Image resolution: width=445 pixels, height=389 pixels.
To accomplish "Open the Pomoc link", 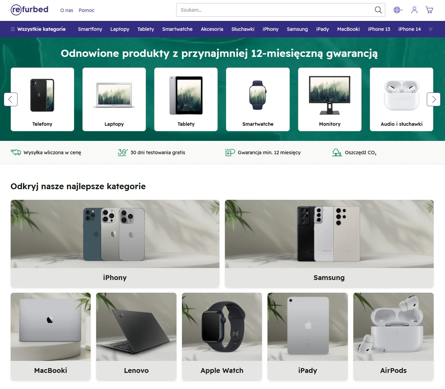I will point(87,10).
